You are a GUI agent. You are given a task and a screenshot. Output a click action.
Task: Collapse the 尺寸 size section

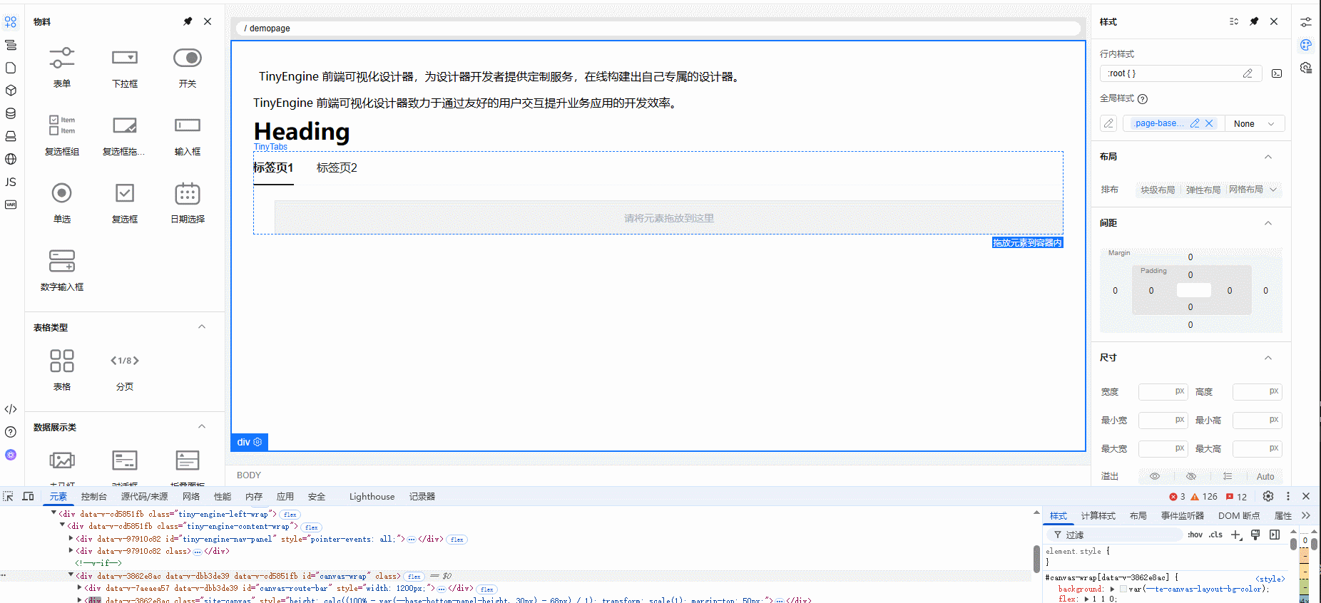coord(1268,358)
